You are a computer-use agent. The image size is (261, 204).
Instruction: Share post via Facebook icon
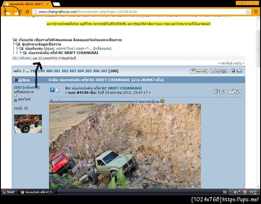pyautogui.click(x=52, y=90)
